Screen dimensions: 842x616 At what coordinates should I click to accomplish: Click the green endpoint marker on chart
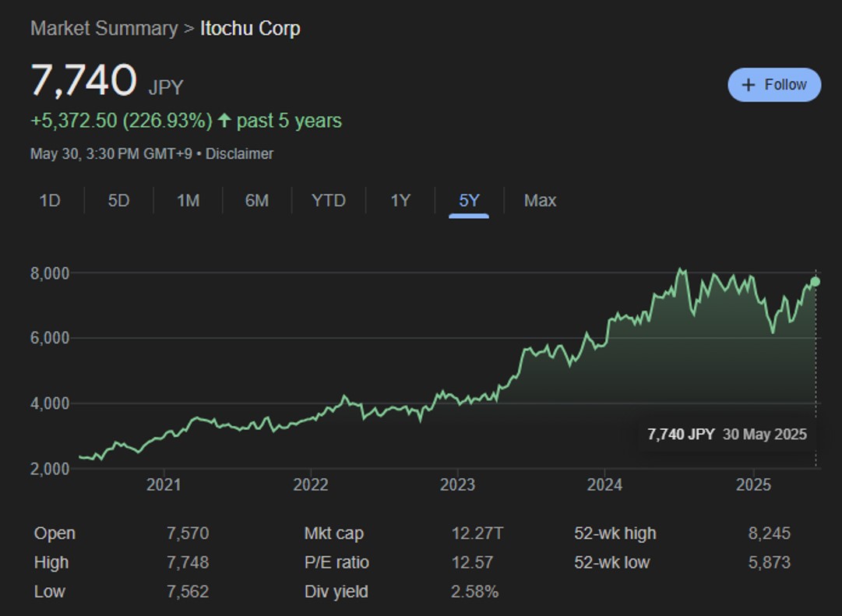click(816, 281)
